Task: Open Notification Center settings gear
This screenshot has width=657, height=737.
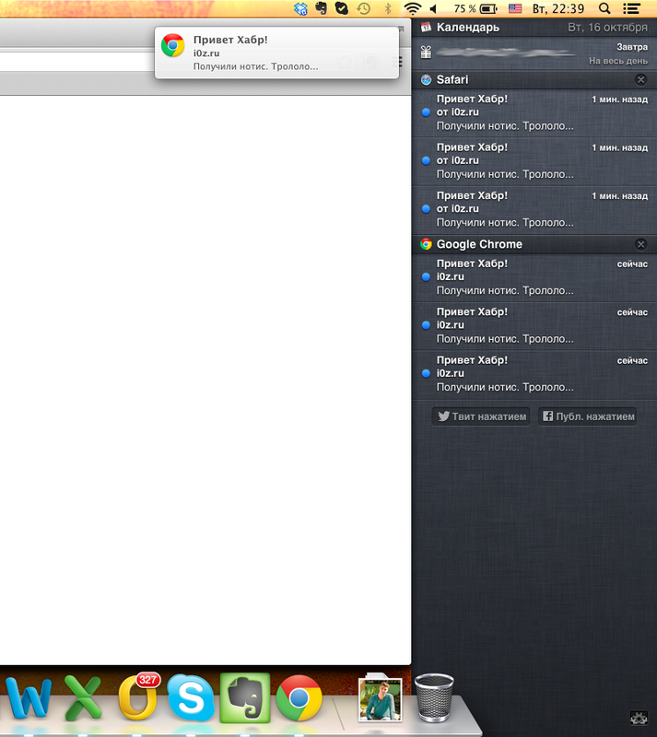Action: pyautogui.click(x=639, y=719)
